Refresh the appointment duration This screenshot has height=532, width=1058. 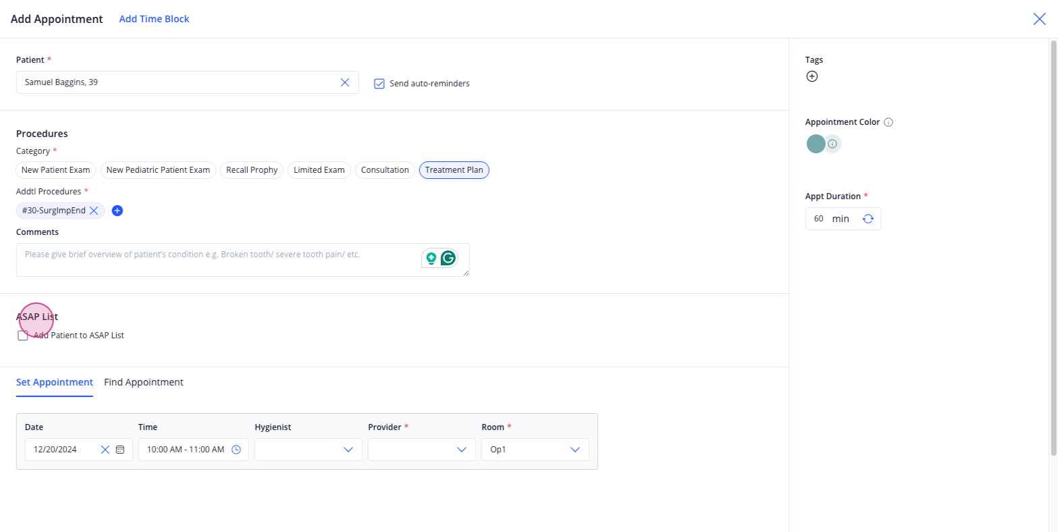coord(868,219)
